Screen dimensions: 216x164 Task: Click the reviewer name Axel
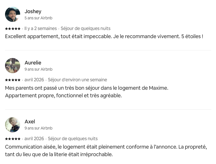tap(30, 122)
